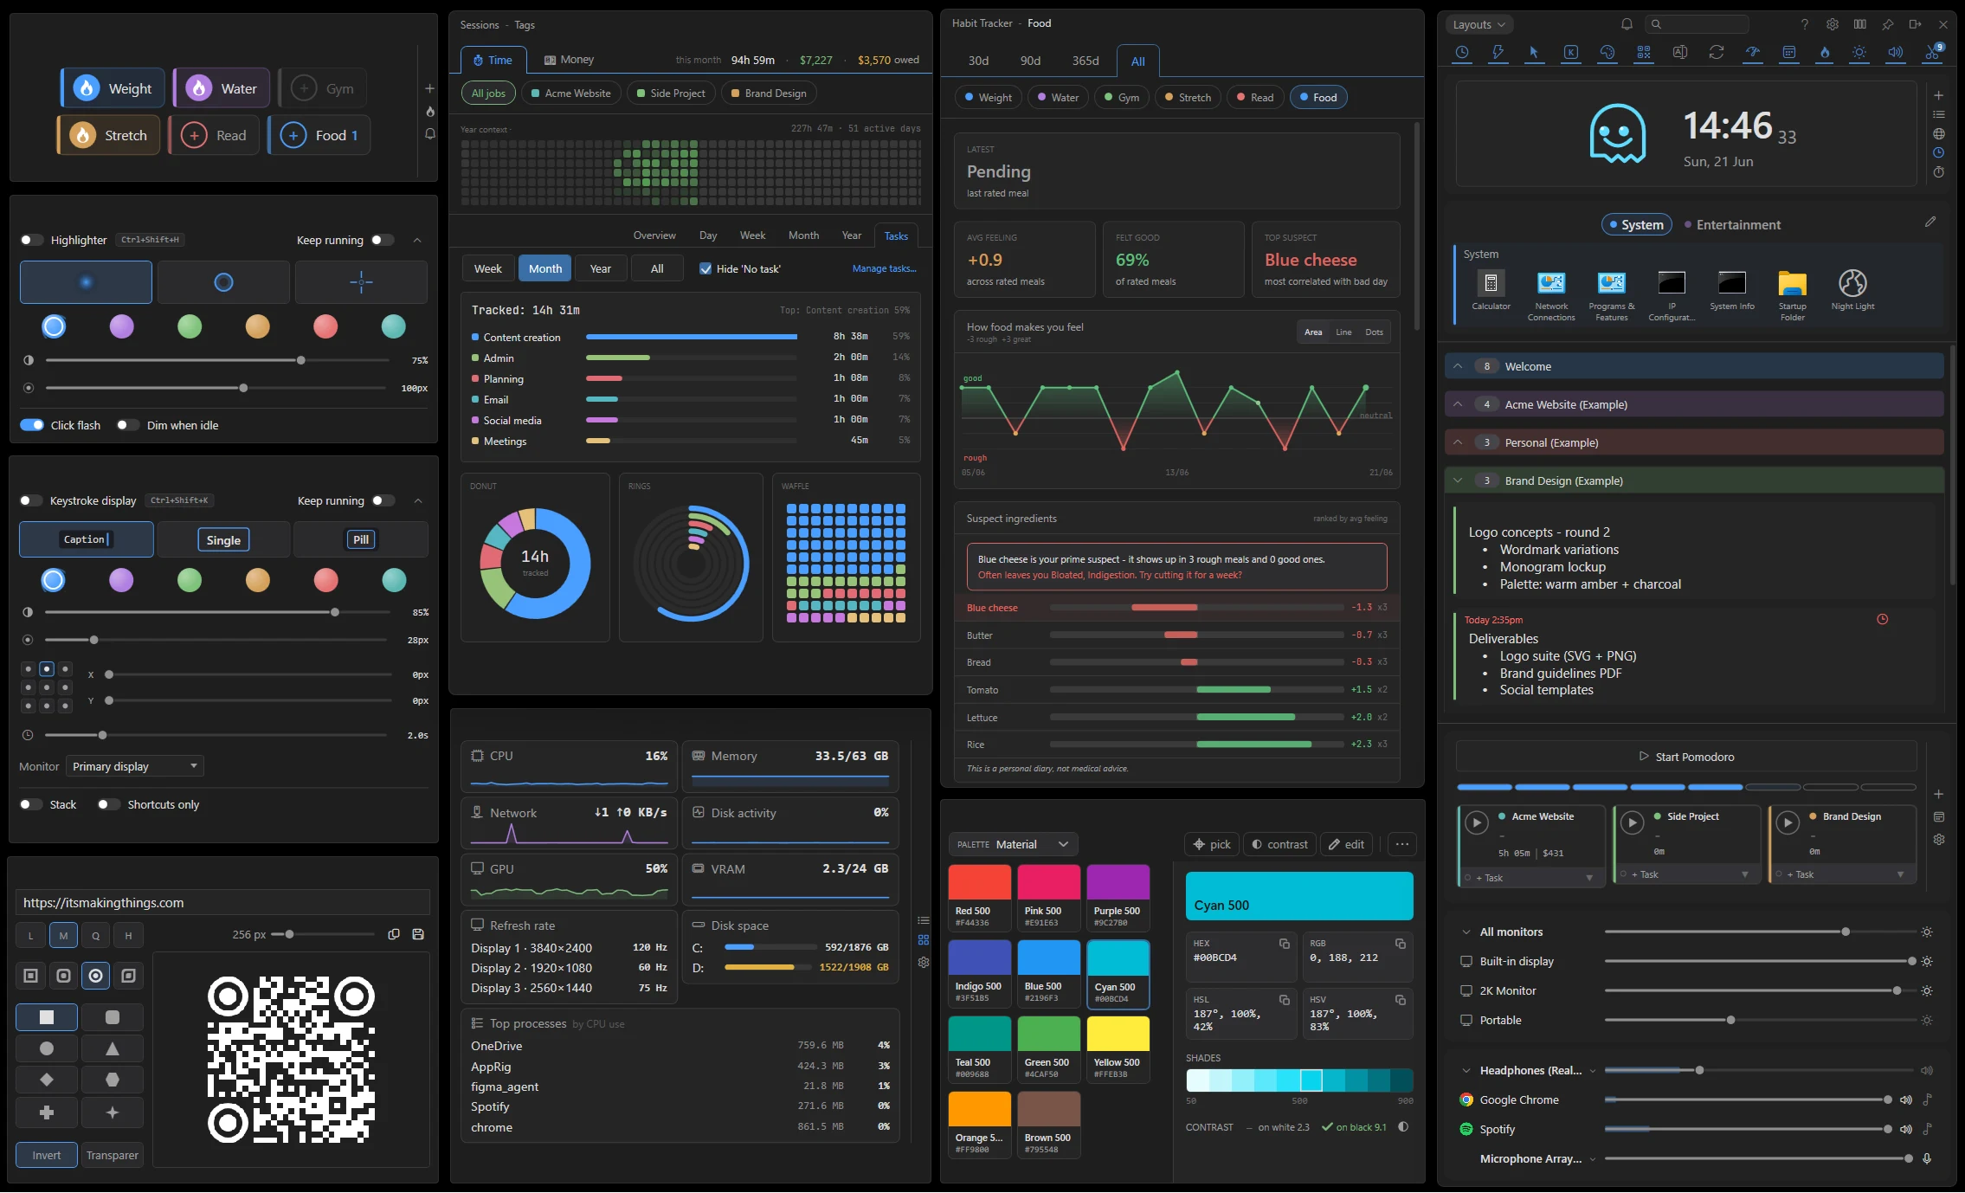Switch to the Overview view tab
This screenshot has width=1965, height=1193.
pos(654,235)
